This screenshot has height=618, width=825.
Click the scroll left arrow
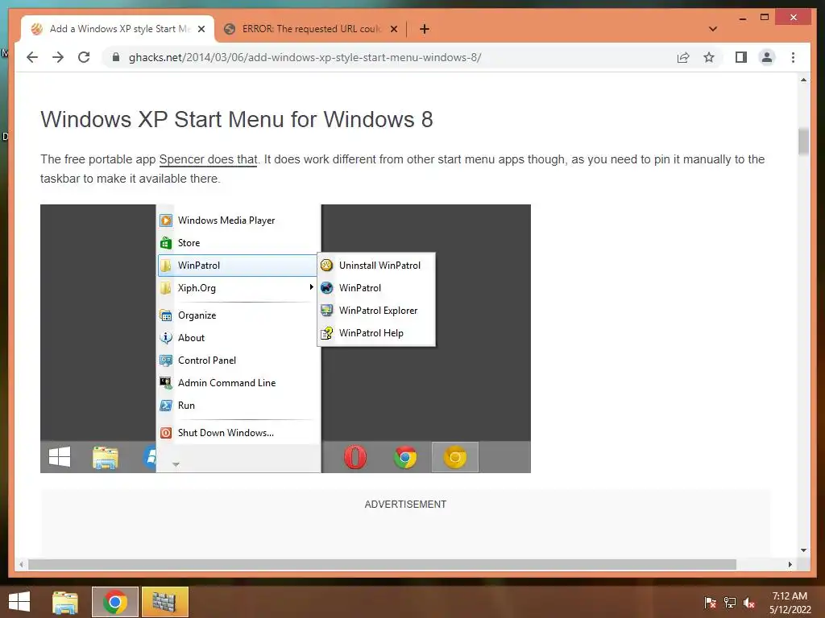click(x=21, y=564)
